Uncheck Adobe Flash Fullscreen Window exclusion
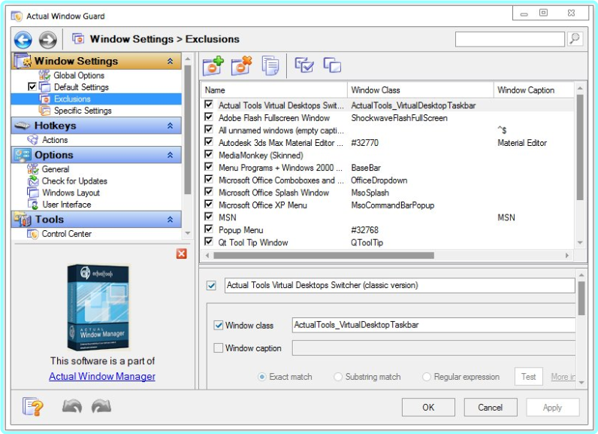598x434 pixels. pos(209,117)
